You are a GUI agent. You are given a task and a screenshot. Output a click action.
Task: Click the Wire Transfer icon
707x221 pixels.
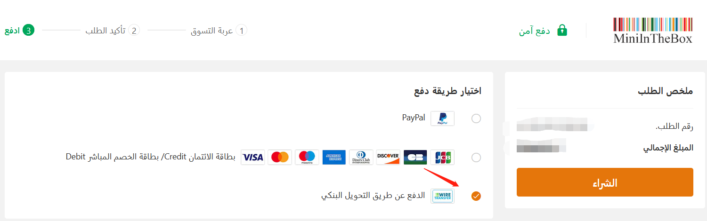(443, 196)
